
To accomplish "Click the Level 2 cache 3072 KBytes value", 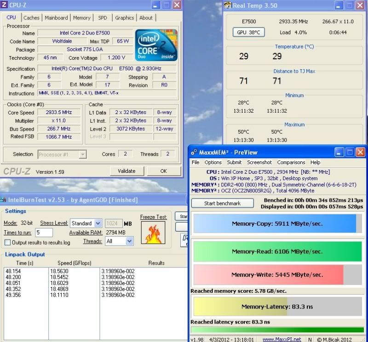I will [131, 129].
